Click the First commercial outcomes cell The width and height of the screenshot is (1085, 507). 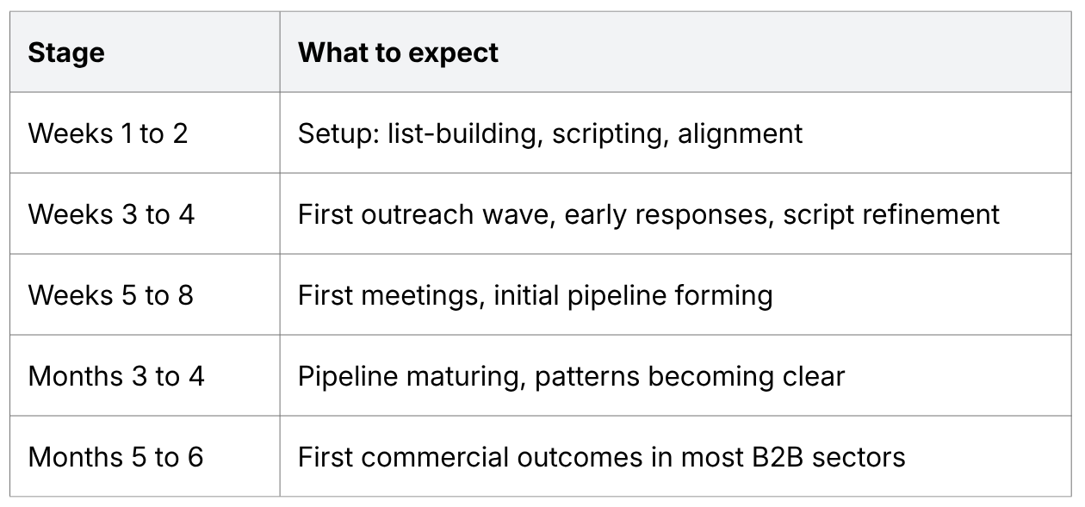click(675, 456)
